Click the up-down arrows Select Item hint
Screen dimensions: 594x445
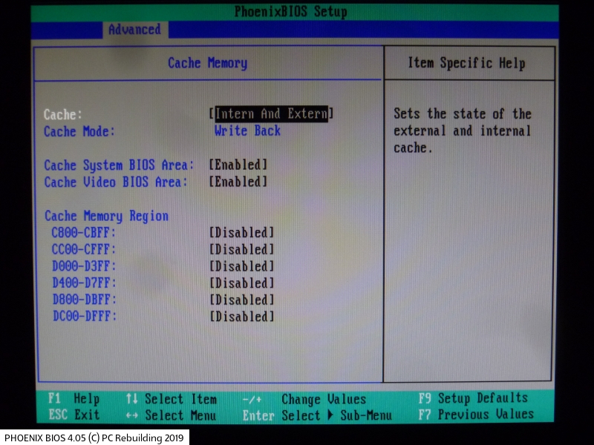171,399
